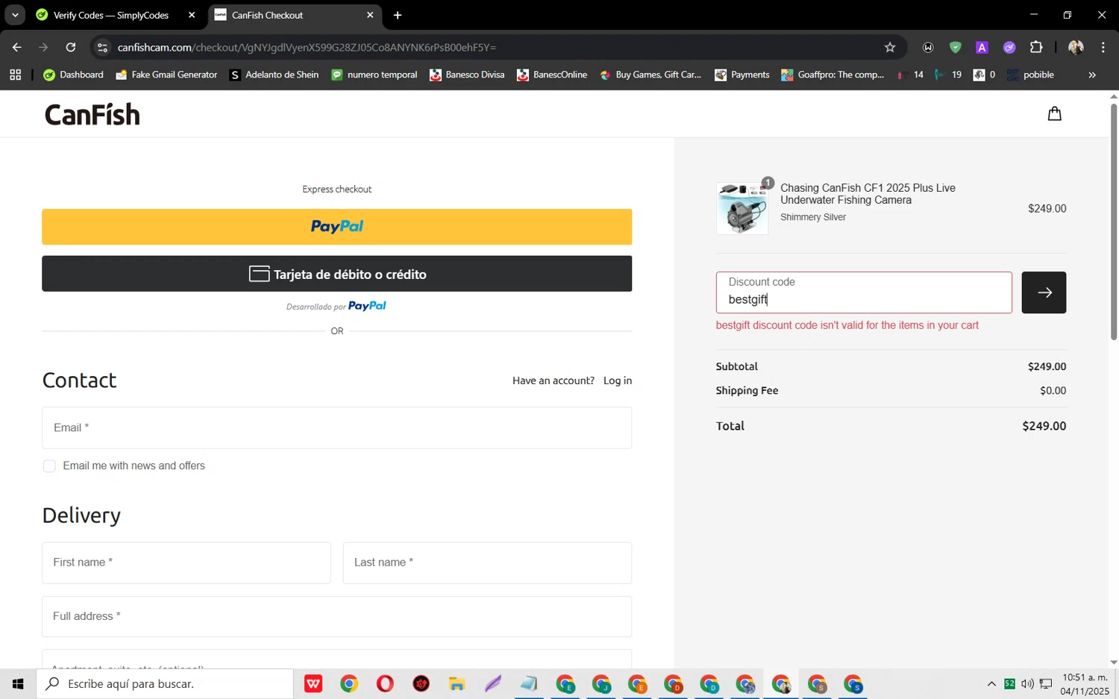Open Goaffpro bookmark
Image resolution: width=1119 pixels, height=699 pixels.
[x=833, y=75]
